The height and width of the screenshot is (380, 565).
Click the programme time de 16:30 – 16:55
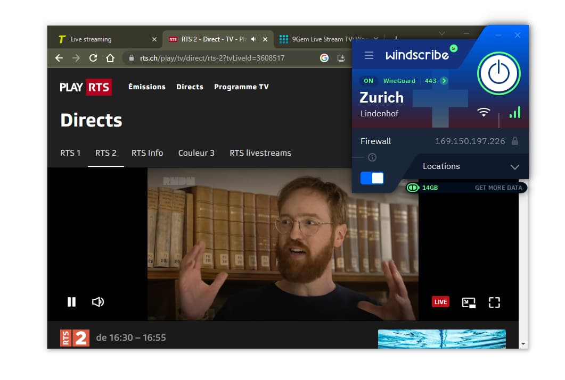131,337
